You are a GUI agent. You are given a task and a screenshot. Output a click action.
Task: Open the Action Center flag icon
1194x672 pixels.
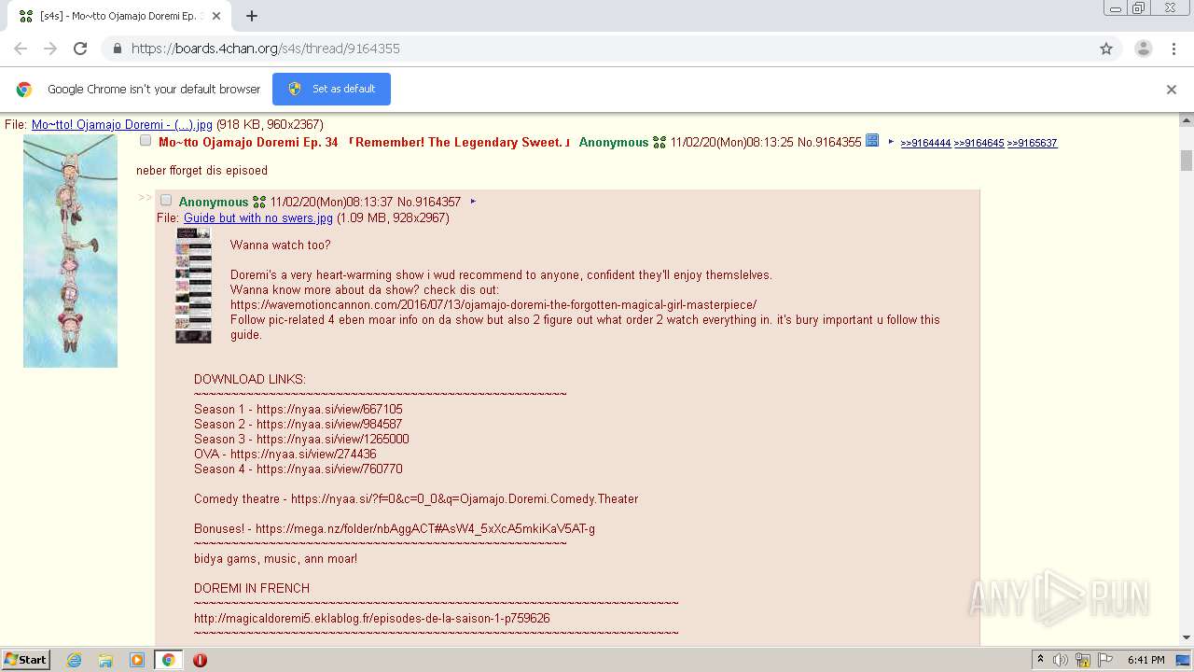(x=1104, y=660)
